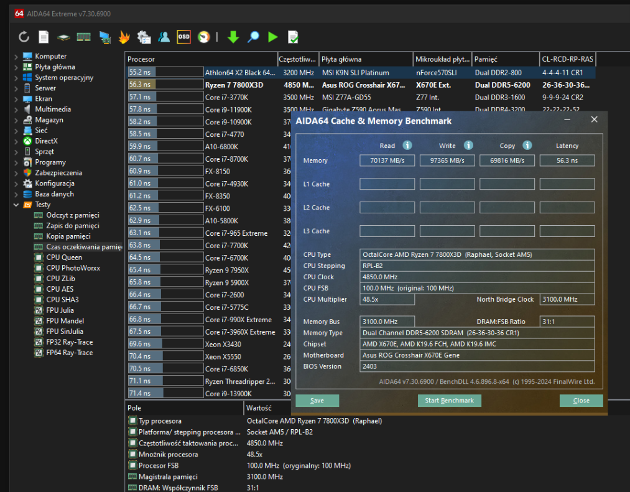This screenshot has width=630, height=492.
Task: Select the Programy tree item
Action: coord(50,162)
